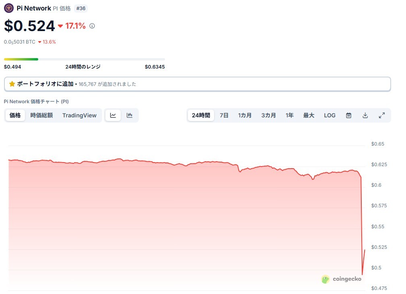The width and height of the screenshot is (406, 294).
Task: Select the 3カ月 time range
Action: pyautogui.click(x=268, y=115)
